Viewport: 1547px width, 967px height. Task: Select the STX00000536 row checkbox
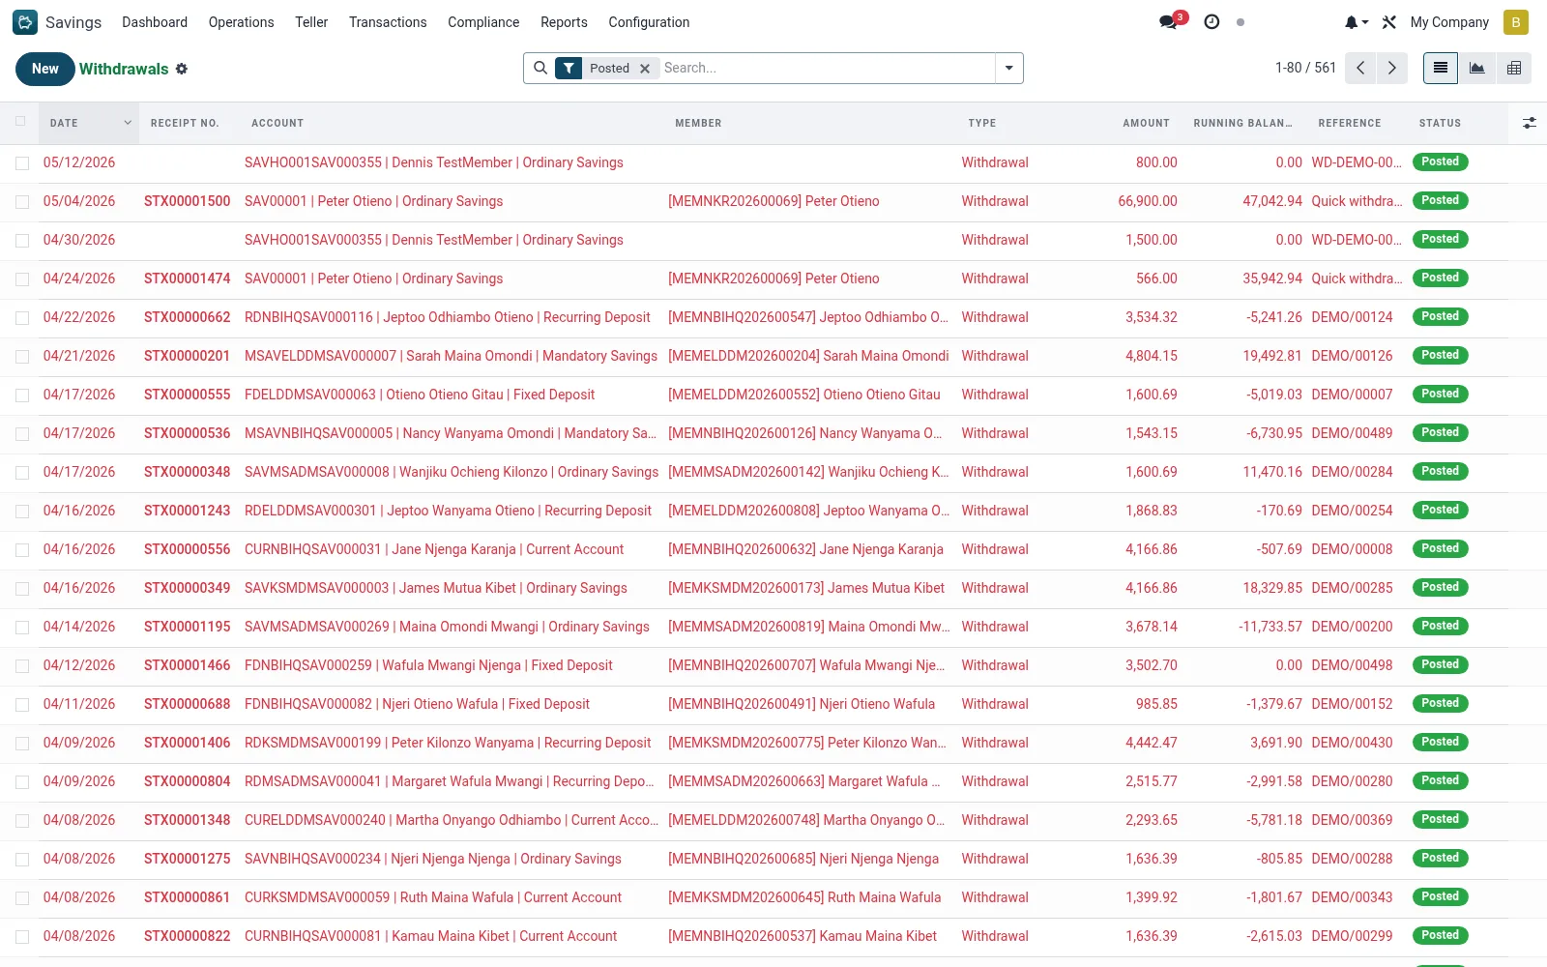point(21,434)
